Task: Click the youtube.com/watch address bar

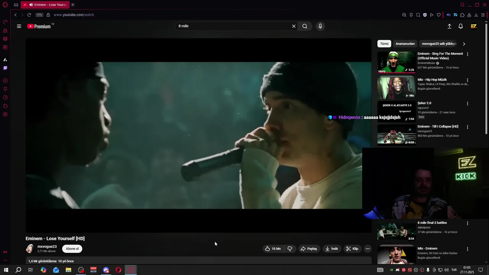Action: pyautogui.click(x=74, y=15)
